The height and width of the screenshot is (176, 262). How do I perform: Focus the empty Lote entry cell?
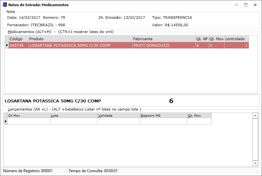[x=74, y=121]
